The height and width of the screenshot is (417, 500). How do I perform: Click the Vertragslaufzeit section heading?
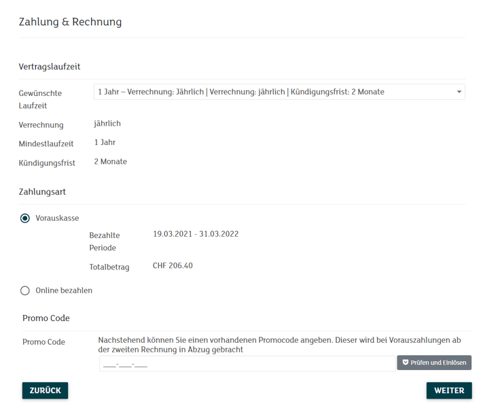pos(50,67)
